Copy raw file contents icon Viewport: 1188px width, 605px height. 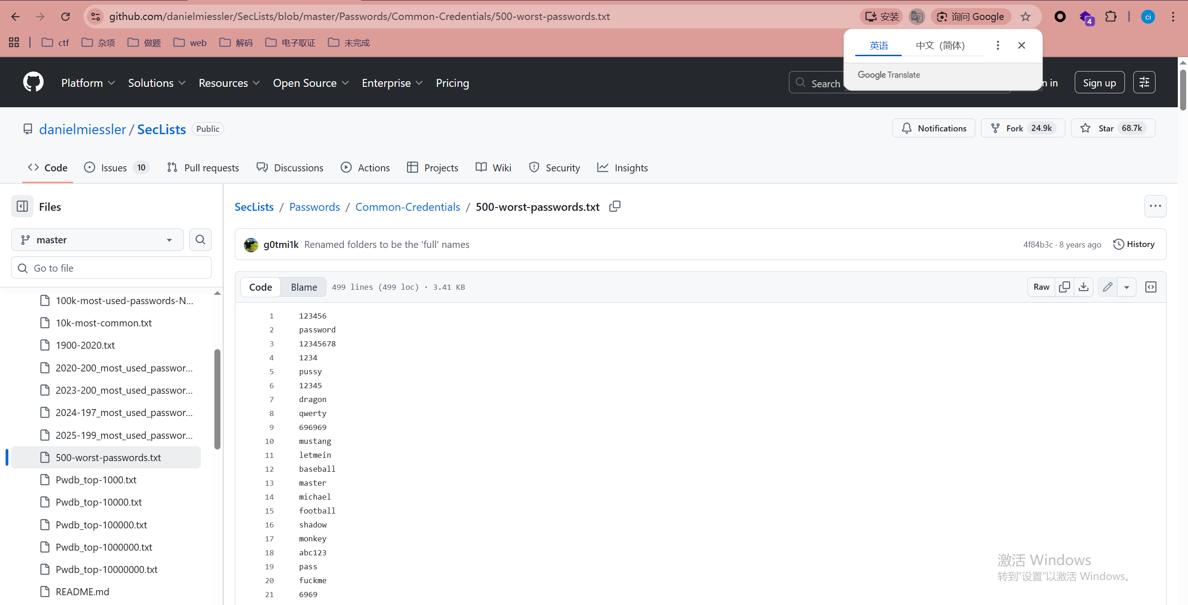pyautogui.click(x=1065, y=287)
